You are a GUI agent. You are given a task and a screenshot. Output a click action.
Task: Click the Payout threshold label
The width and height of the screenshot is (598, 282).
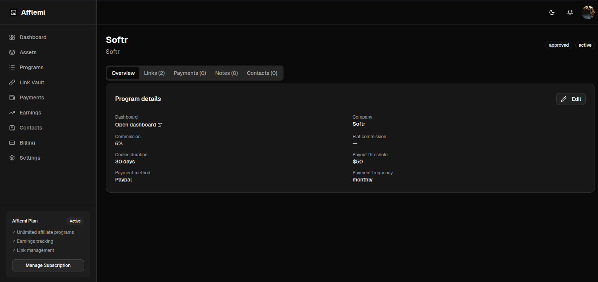pos(370,155)
